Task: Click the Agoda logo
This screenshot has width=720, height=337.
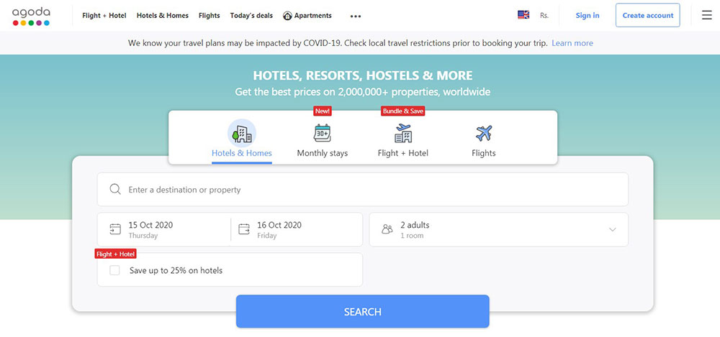Action: coord(31,16)
